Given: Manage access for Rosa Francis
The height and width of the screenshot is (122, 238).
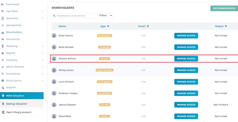Looking at the screenshot, I should 186,35.
